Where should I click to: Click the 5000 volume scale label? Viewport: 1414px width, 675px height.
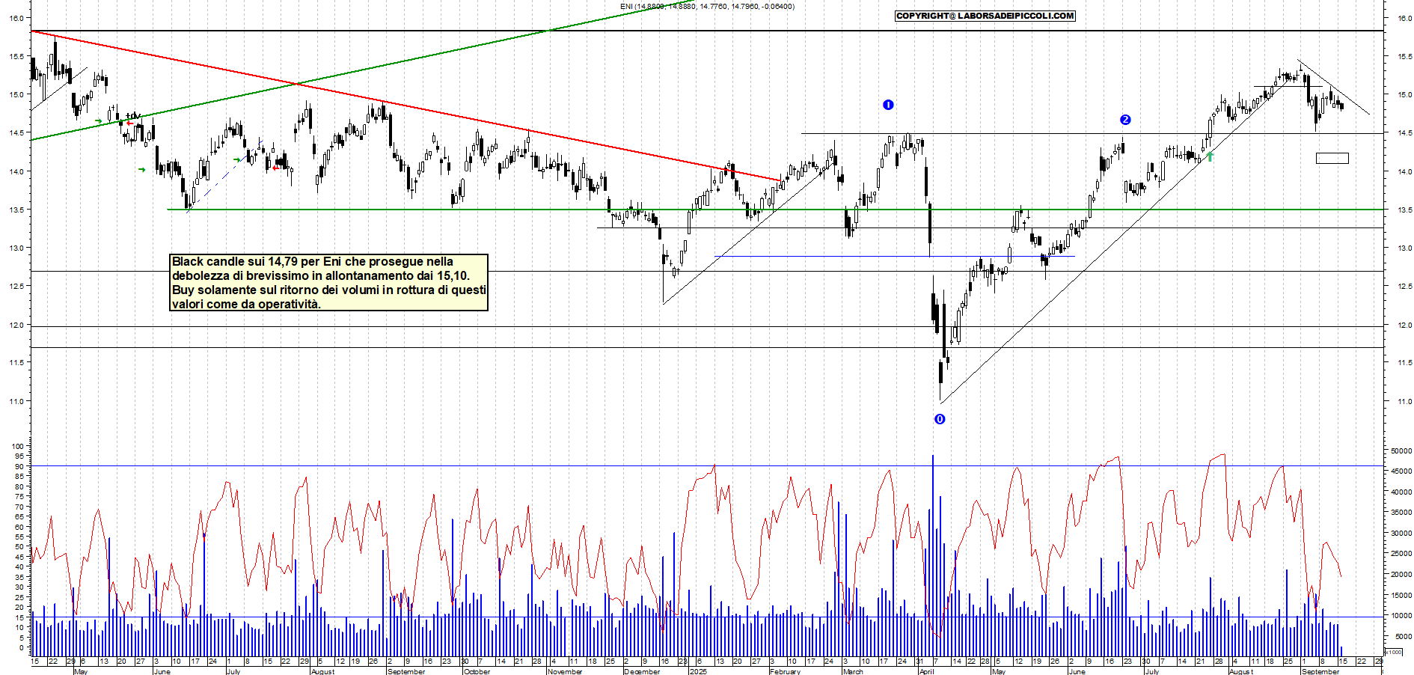pos(1402,636)
